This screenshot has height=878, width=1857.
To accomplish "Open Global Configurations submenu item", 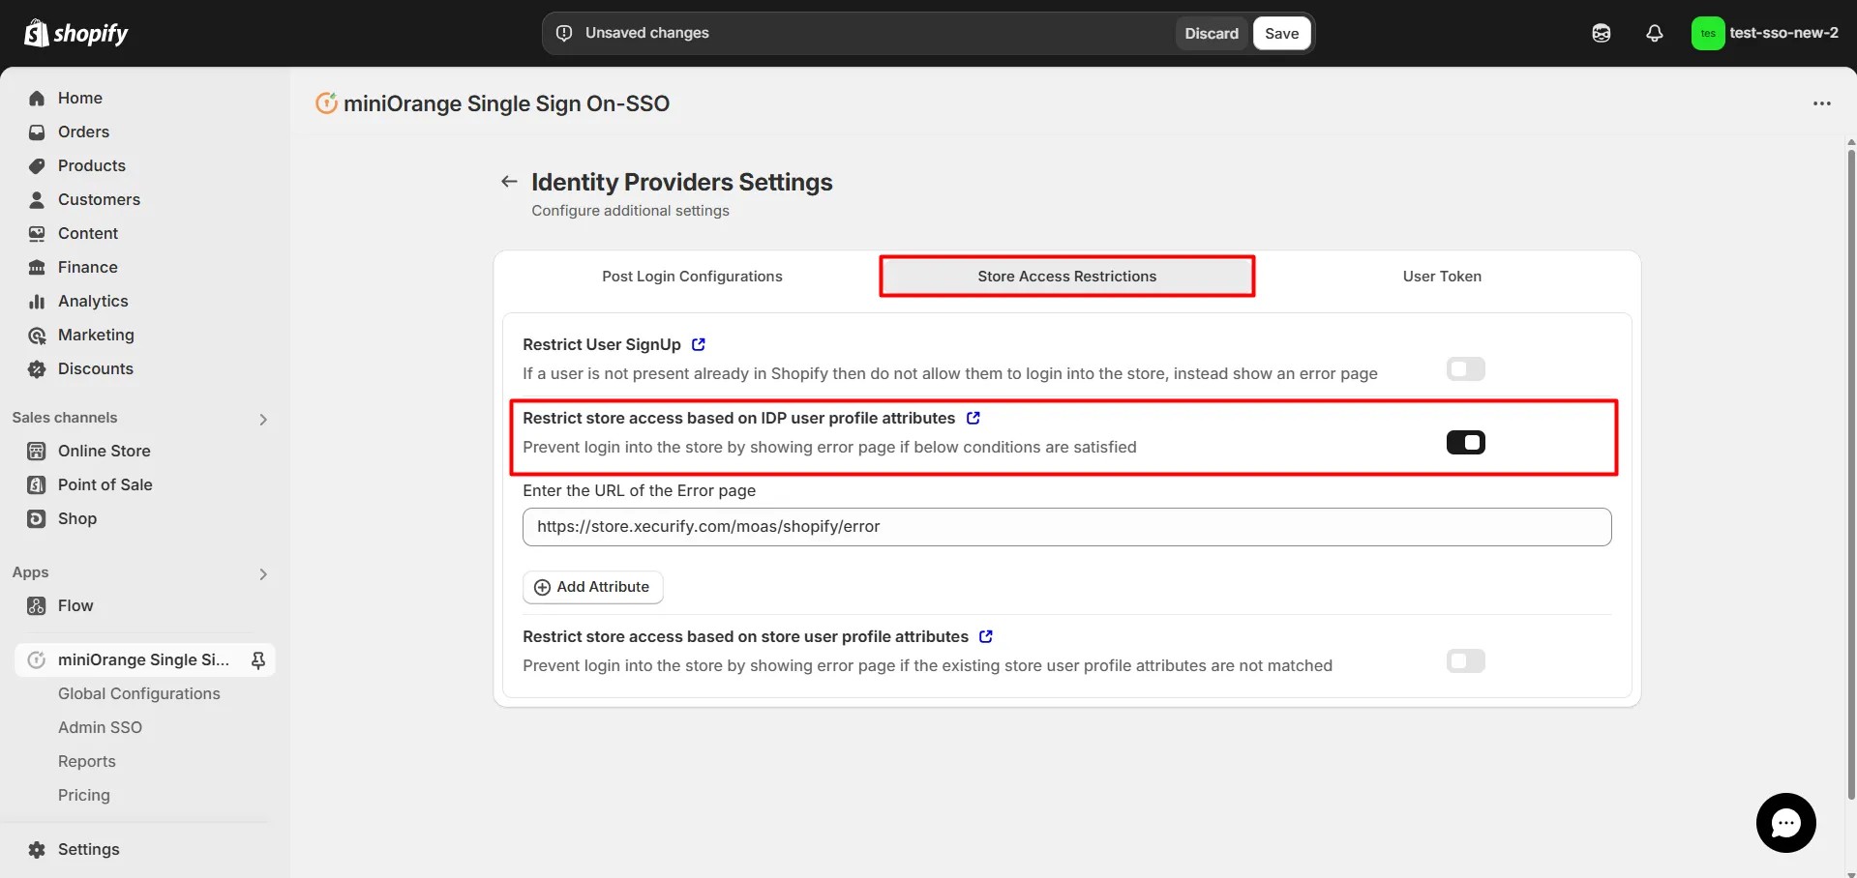I will [x=139, y=694].
